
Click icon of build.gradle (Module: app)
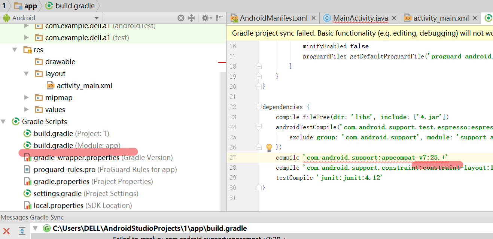(x=27, y=145)
